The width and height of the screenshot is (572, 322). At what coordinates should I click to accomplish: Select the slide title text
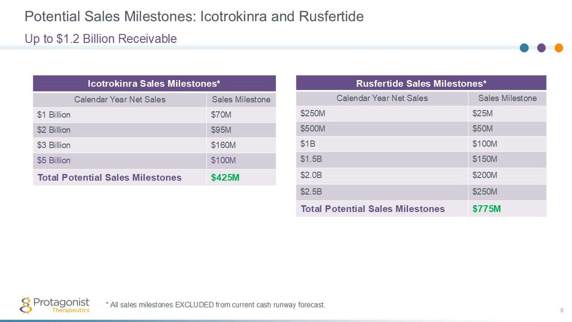click(194, 16)
